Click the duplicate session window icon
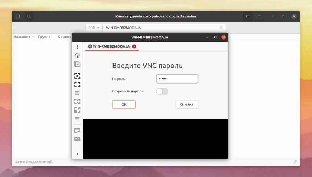Image resolution: width=312 pixels, height=177 pixels. (x=77, y=131)
